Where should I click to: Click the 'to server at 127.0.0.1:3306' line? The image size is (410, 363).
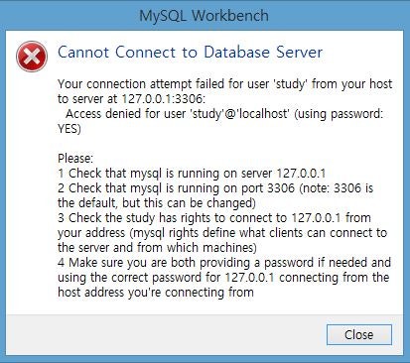point(131,99)
